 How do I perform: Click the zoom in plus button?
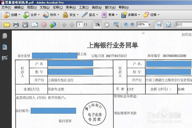[x=132, y=25]
